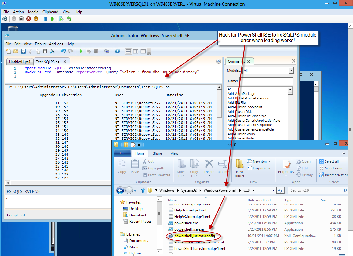Image resolution: width=353 pixels, height=256 pixels.
Task: Click the Properties ribbon button
Action: coord(286,168)
